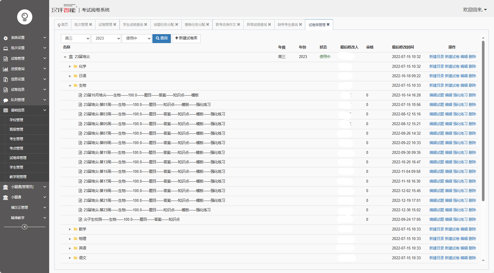Image resolution: width=494 pixels, height=273 pixels.
Task: Click the folder icon next to 数学
Action: [76, 229]
